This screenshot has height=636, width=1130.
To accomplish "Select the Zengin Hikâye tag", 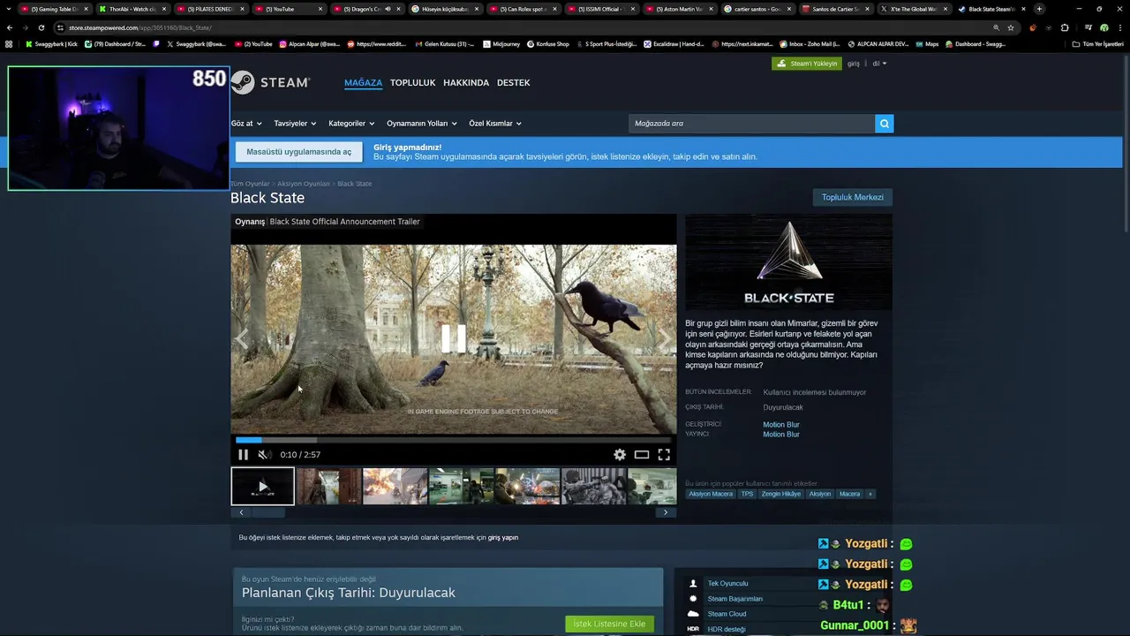I will (x=781, y=494).
